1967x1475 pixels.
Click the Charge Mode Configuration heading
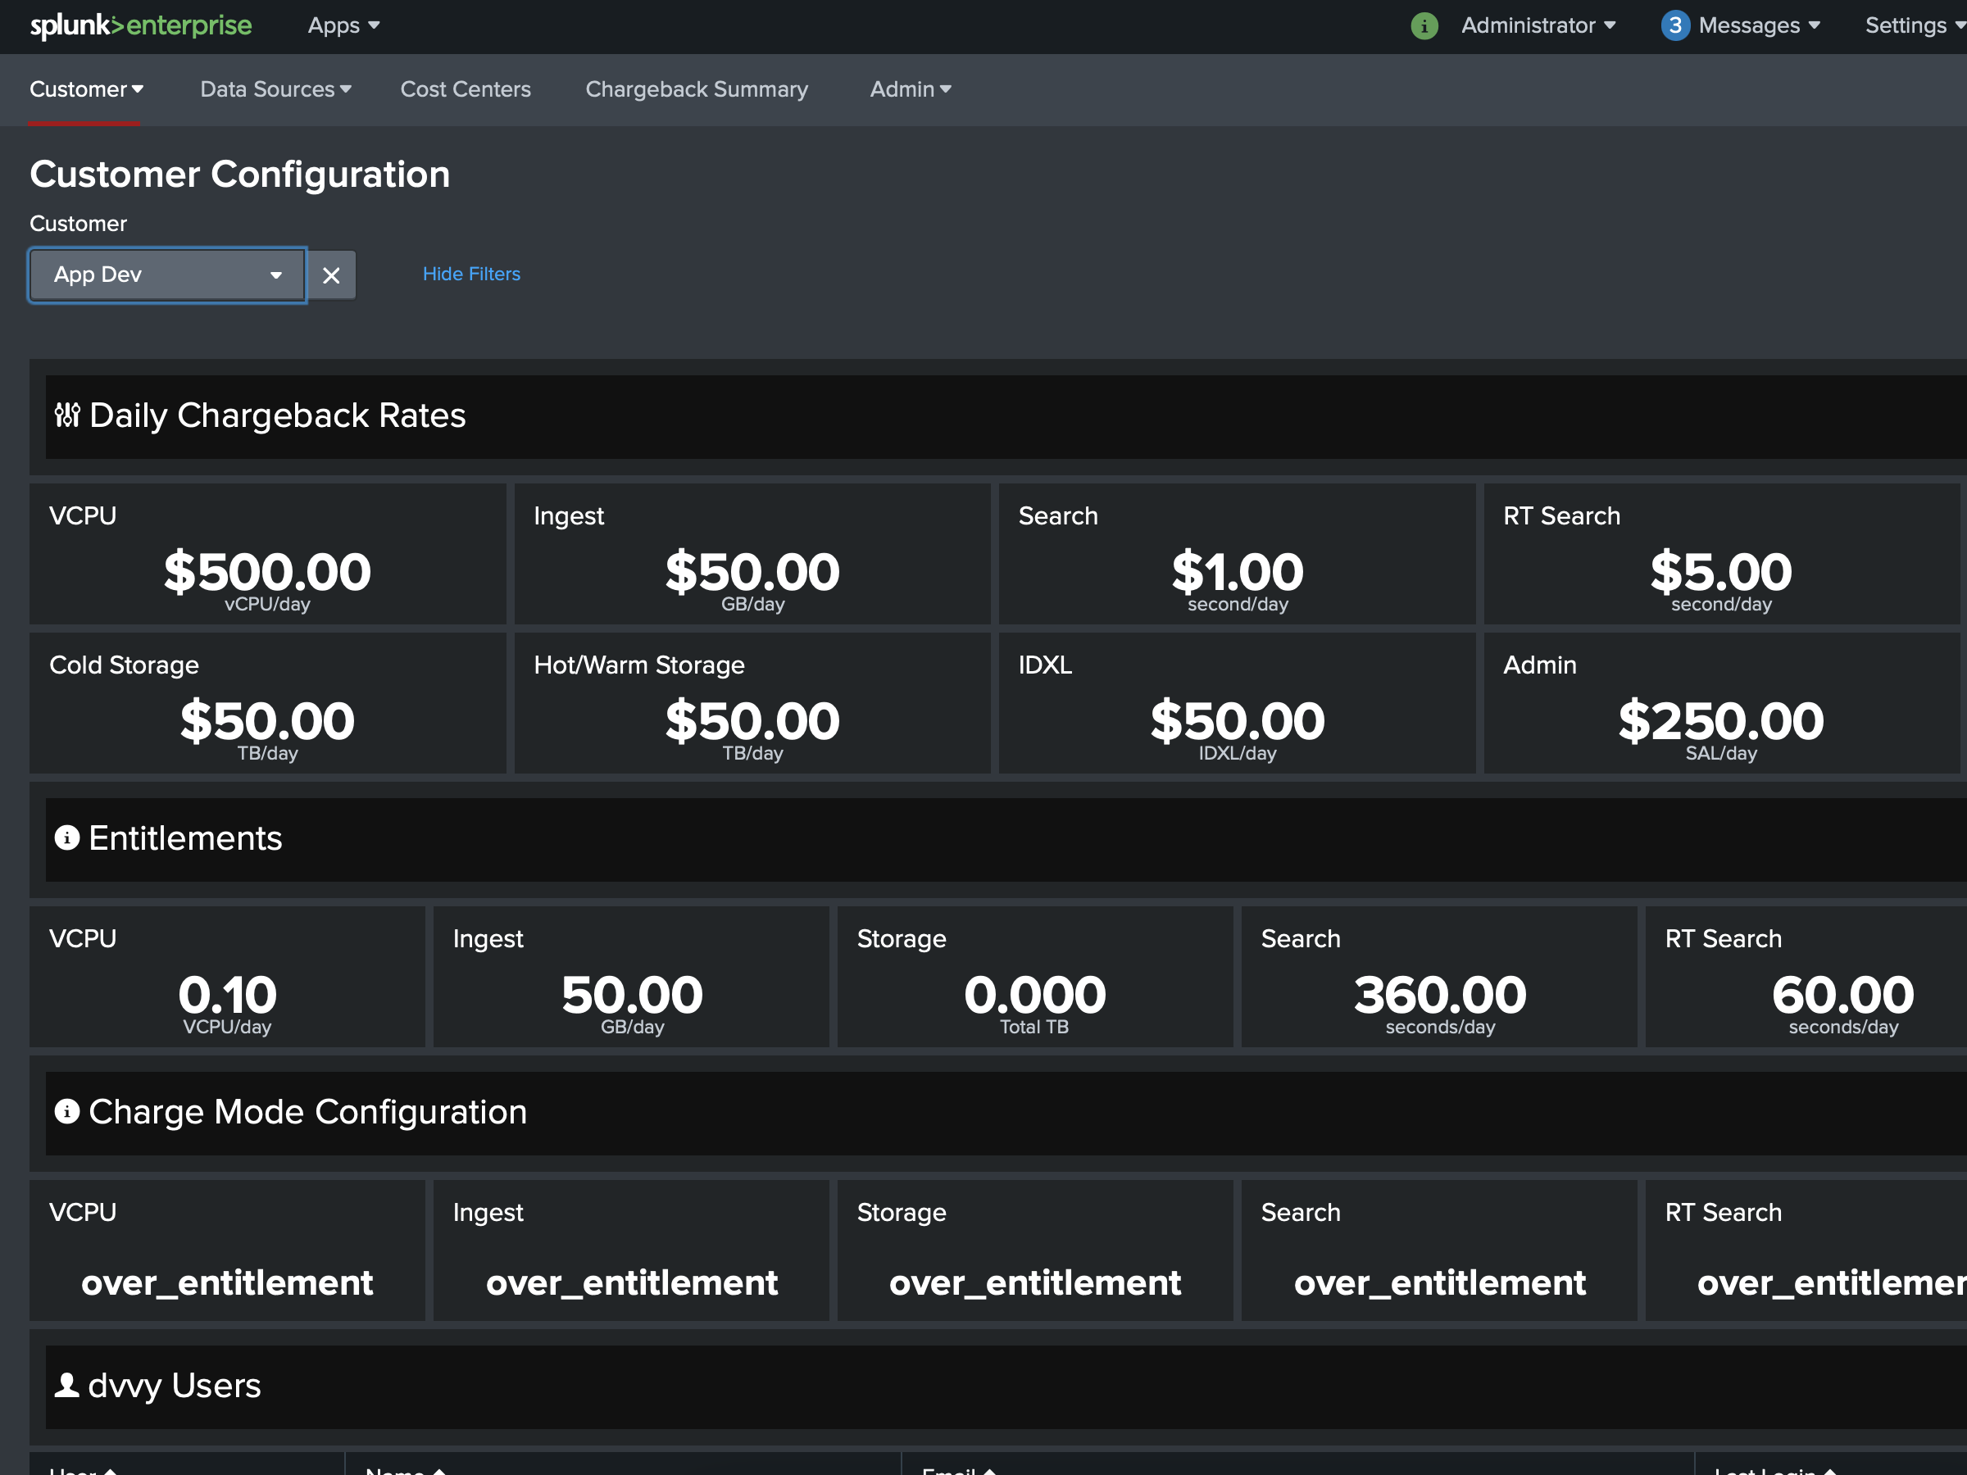click(307, 1113)
